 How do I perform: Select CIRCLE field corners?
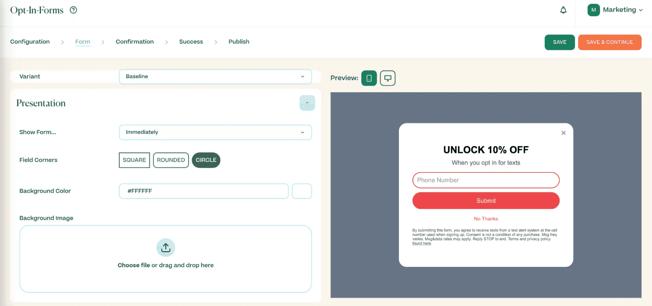click(206, 160)
